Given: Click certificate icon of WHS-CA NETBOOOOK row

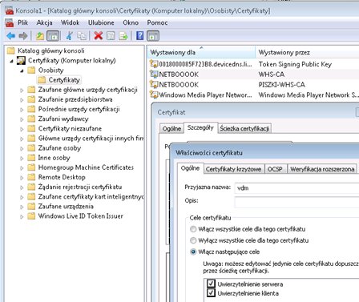Looking at the screenshot, I should (154, 74).
